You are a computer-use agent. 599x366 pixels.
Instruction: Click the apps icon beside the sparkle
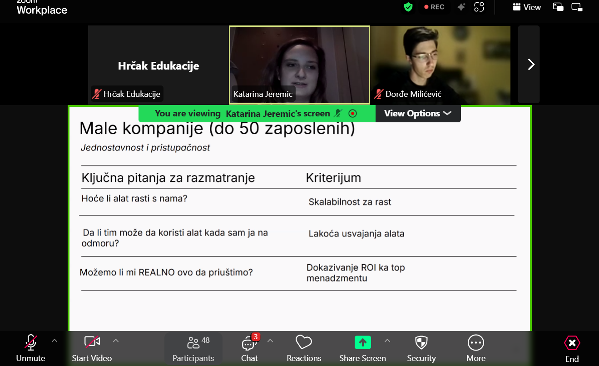479,7
